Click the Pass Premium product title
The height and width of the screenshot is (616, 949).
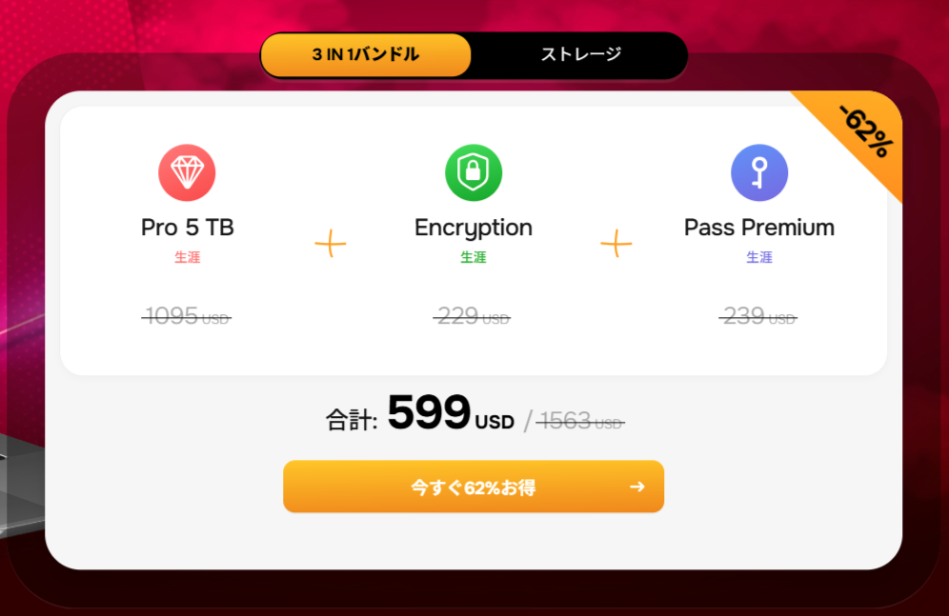point(759,228)
